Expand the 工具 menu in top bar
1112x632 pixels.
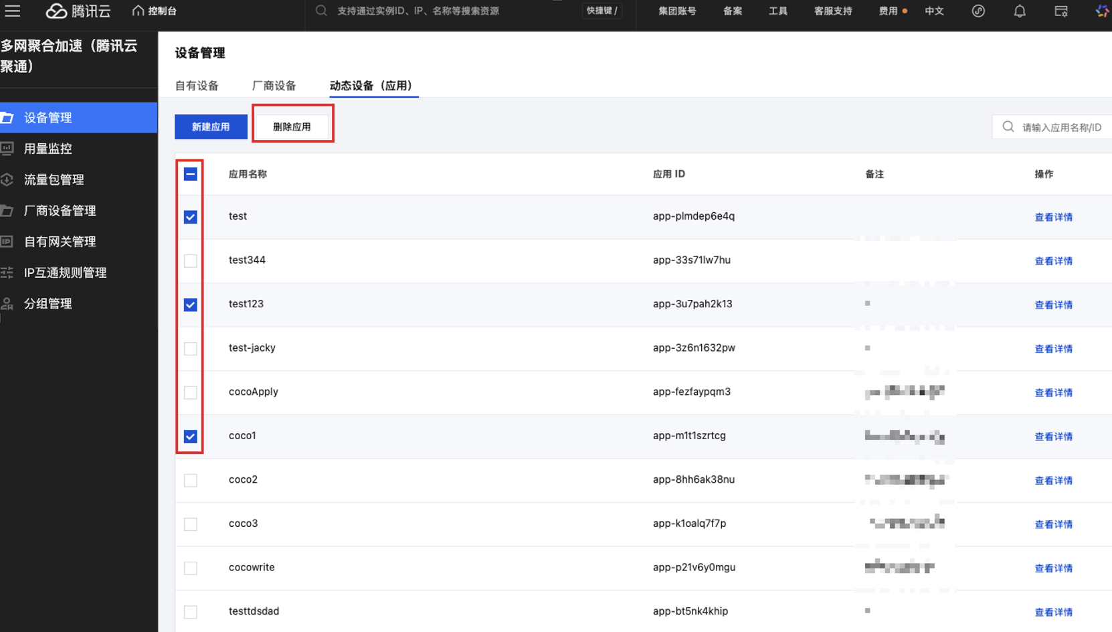777,11
